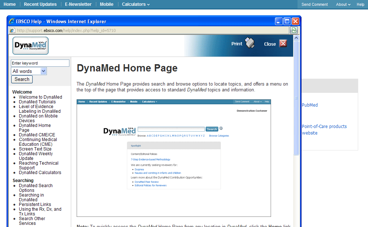The width and height of the screenshot is (368, 227).
Task: Click the DynaMed logo in help window
Action: [x=31, y=46]
